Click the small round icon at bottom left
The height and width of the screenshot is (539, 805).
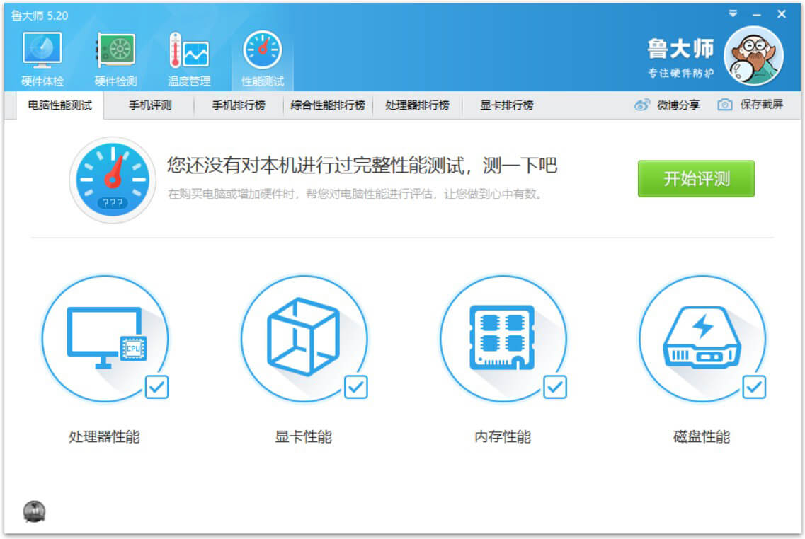point(35,511)
